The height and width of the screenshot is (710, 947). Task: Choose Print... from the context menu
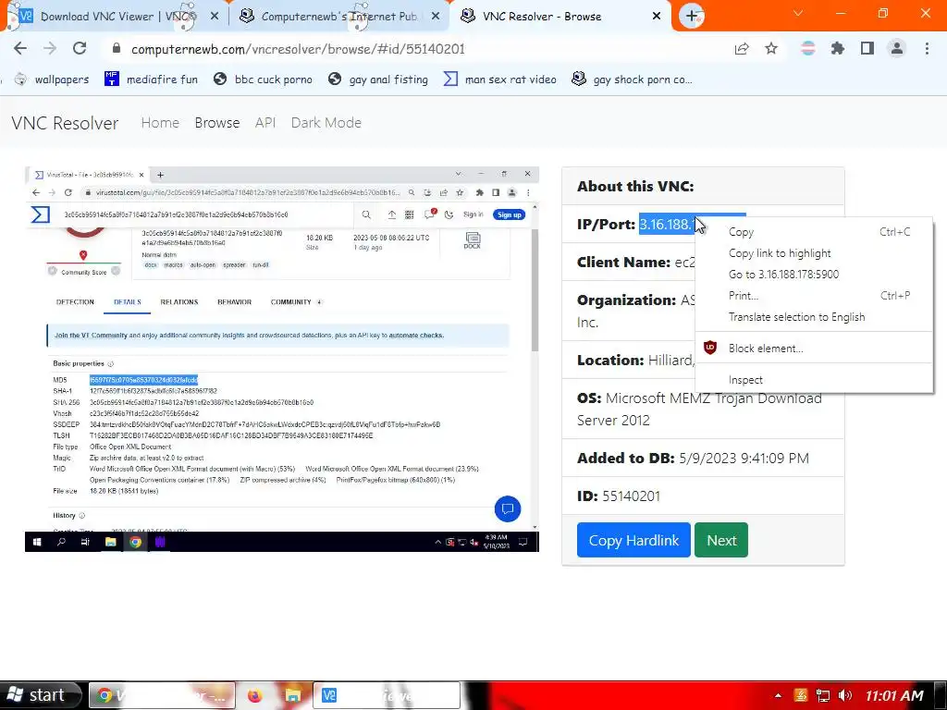click(814, 295)
